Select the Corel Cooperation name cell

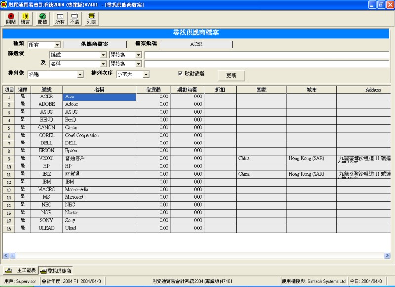pyautogui.click(x=99, y=136)
